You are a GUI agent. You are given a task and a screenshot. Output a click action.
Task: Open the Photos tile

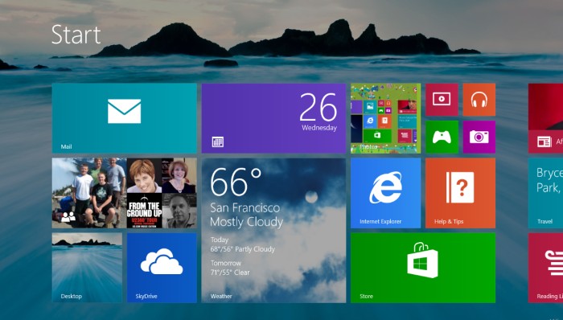[x=385, y=118]
